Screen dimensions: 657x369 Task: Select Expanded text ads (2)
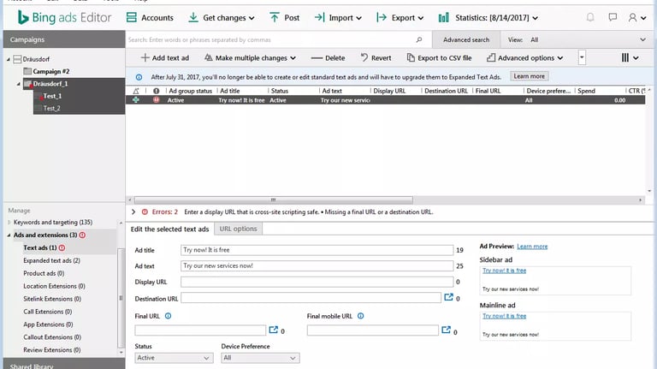click(x=51, y=260)
